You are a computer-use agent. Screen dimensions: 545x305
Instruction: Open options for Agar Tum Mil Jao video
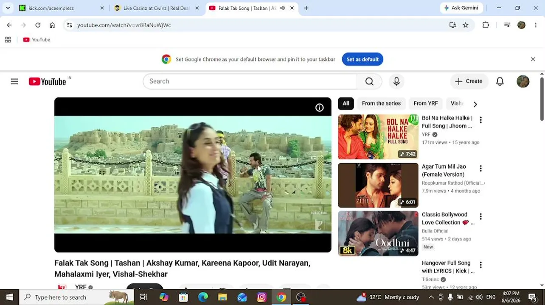[x=480, y=169]
